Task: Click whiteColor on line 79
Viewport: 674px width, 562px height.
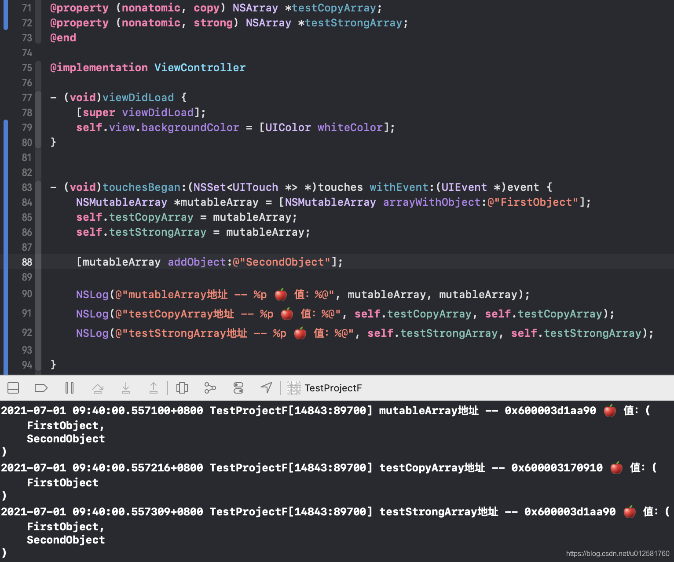Action: tap(350, 128)
